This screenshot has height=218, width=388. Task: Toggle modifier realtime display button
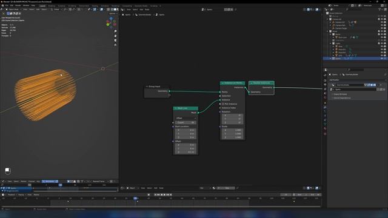[x=372, y=85]
